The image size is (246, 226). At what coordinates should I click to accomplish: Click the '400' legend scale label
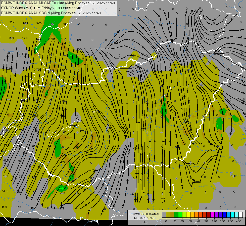(x=238, y=221)
